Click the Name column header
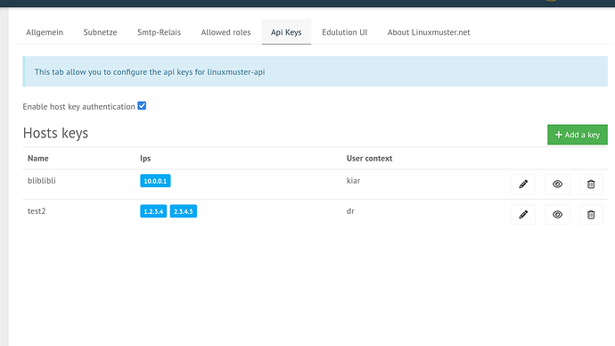The image size is (615, 346). [38, 158]
